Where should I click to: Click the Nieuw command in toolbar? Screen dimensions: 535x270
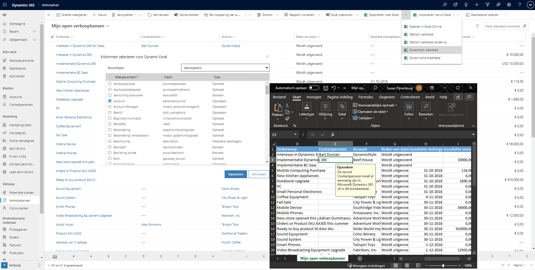pos(100,15)
